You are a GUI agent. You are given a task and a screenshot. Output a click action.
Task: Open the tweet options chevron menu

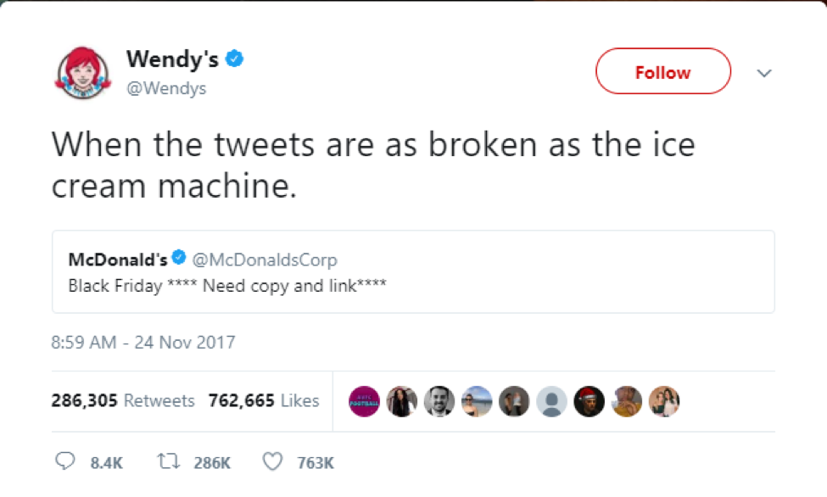(x=764, y=73)
